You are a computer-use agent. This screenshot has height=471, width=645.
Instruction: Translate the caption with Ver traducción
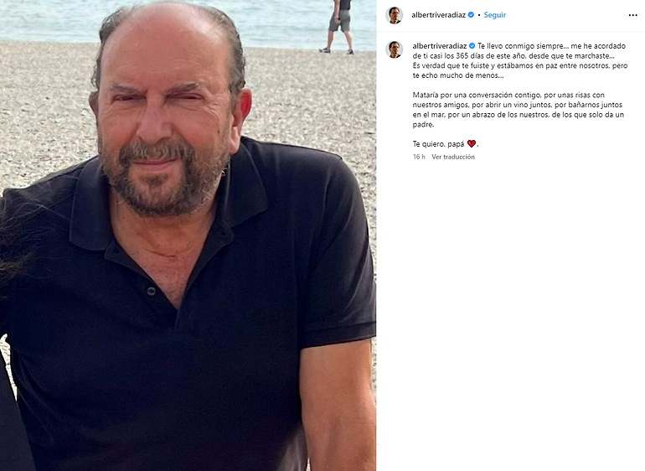453,157
